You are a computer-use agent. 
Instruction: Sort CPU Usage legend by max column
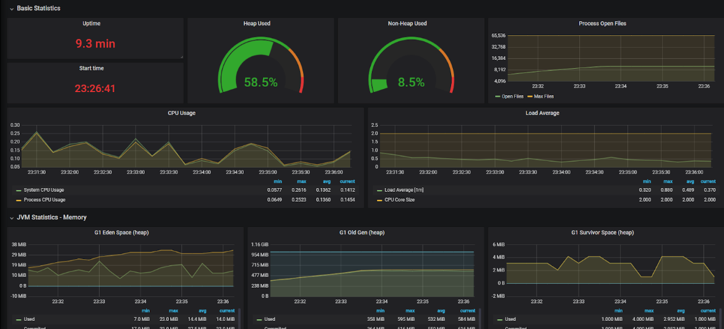point(302,181)
